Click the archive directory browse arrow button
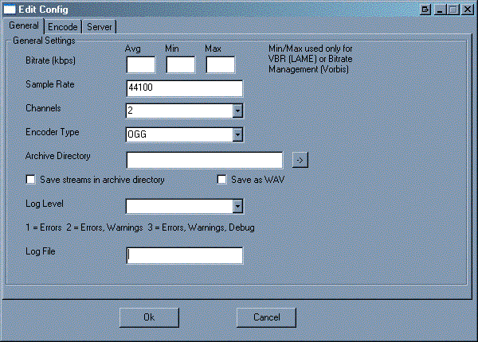478x342 pixels. coord(300,160)
